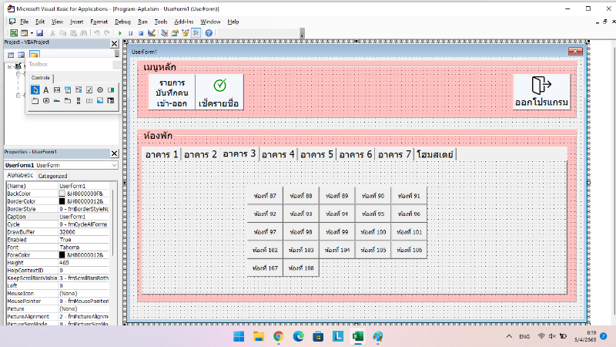The image size is (616, 347).
Task: Select the Label control in Toolbox
Action: point(46,90)
